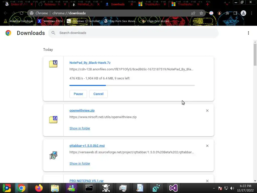Reload the downloads page
The width and height of the screenshot is (257, 193).
click(x=22, y=13)
